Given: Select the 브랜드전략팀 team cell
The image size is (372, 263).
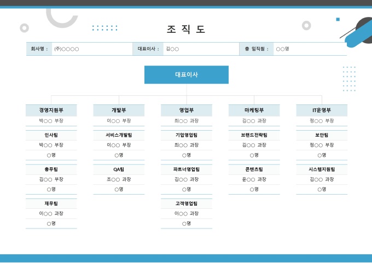Looking at the screenshot, I should (x=254, y=135).
